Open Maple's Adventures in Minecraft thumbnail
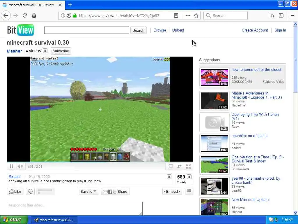This screenshot has width=298, height=224. pos(214,101)
